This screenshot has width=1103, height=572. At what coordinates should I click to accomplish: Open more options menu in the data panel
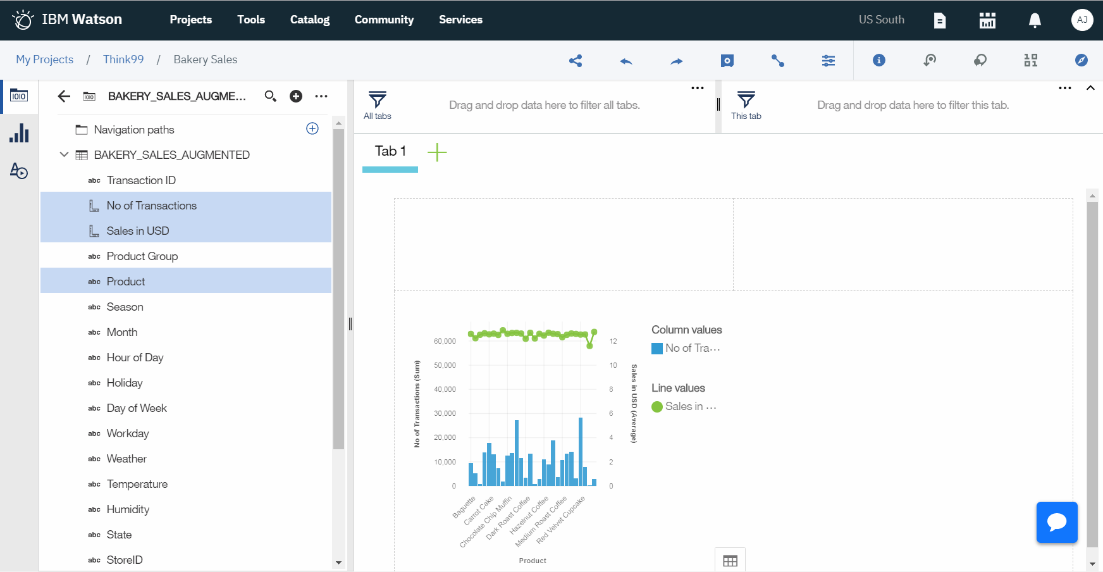(x=321, y=96)
